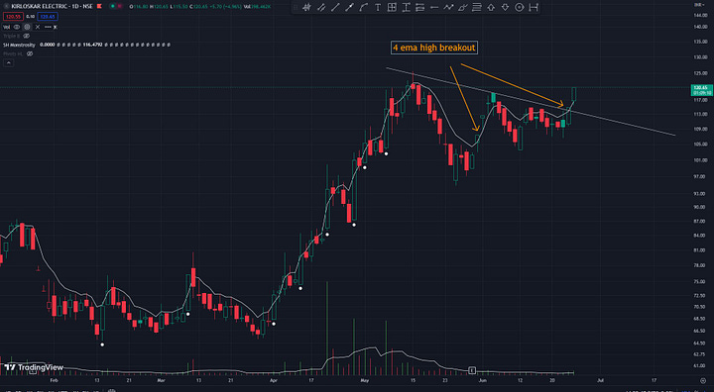Open the Vol indicator more options
The image size is (714, 392).
coord(48,27)
